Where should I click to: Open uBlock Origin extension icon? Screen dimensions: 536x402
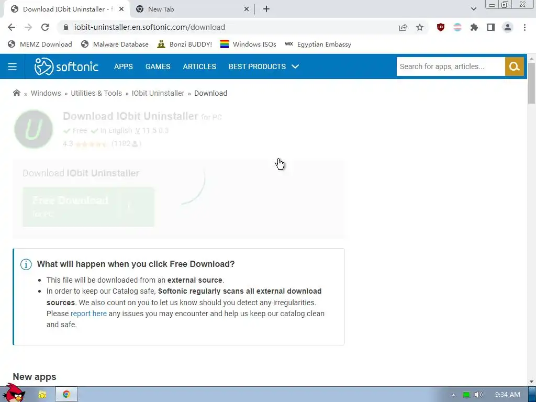441,27
